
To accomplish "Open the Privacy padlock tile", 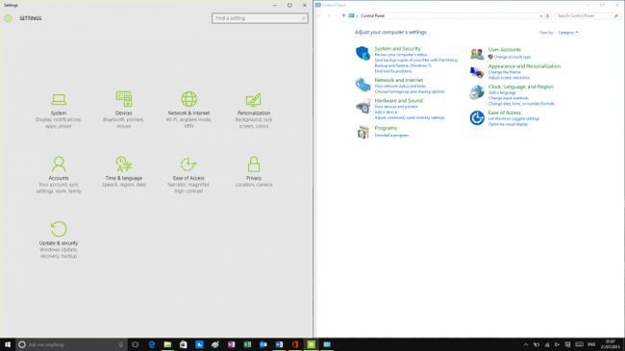I will (254, 171).
